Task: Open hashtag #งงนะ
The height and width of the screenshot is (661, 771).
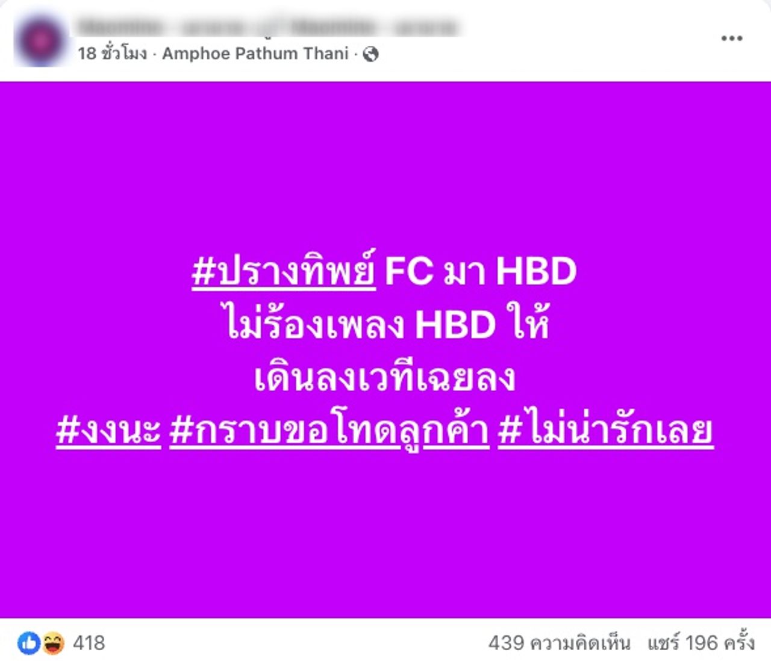Action: [x=108, y=430]
